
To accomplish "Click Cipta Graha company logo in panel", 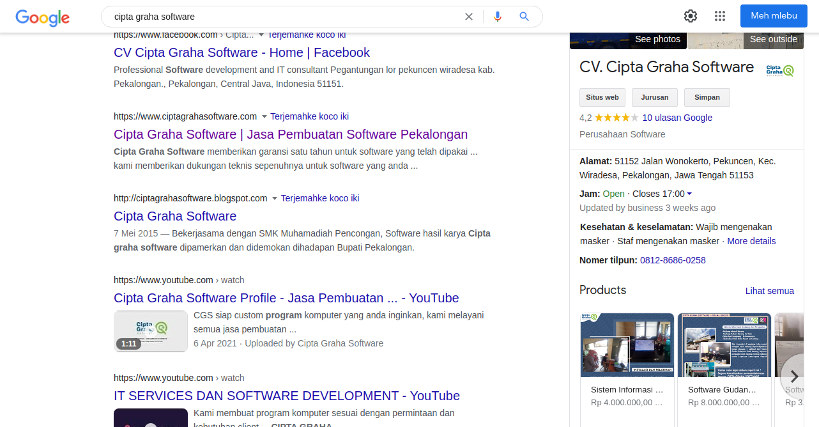I will point(779,70).
